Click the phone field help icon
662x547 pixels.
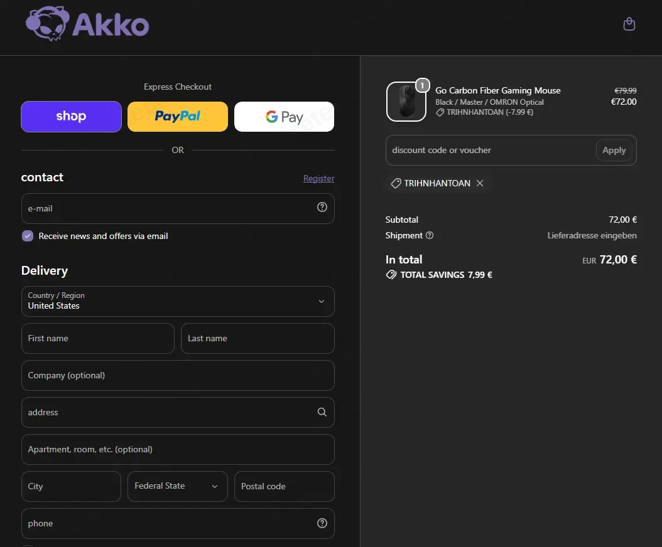[x=322, y=523]
